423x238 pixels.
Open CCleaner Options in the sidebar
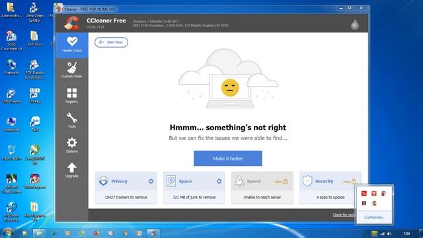pyautogui.click(x=72, y=145)
